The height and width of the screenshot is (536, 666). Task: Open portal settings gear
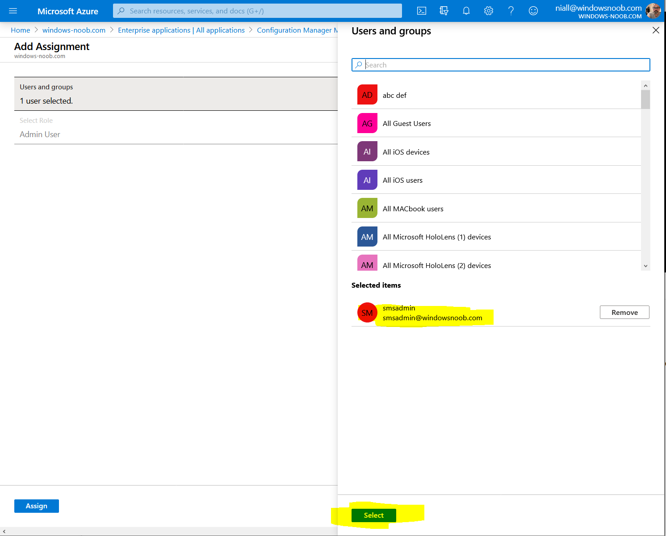pyautogui.click(x=489, y=11)
